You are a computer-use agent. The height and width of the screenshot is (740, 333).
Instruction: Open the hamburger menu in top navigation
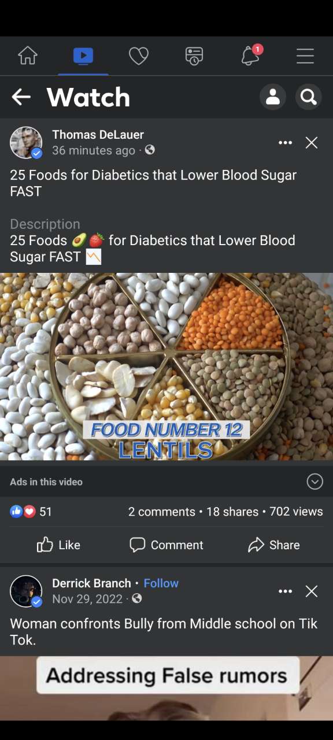[305, 55]
